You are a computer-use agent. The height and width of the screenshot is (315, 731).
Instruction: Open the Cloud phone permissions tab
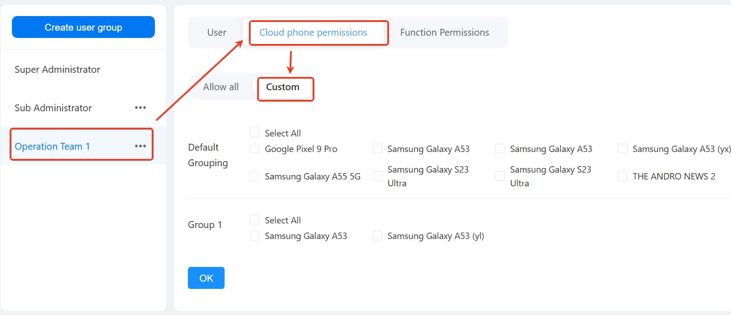pyautogui.click(x=313, y=33)
